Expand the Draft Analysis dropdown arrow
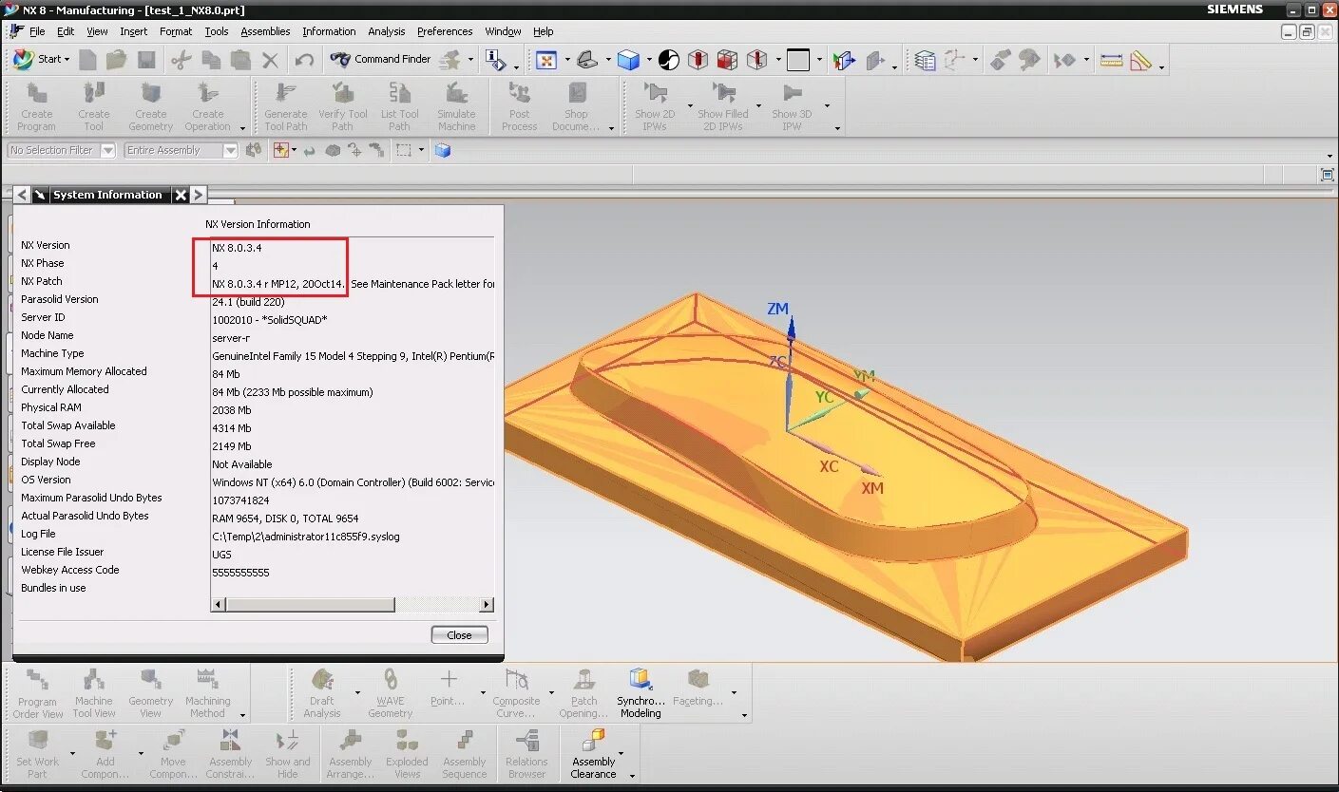 tap(357, 693)
